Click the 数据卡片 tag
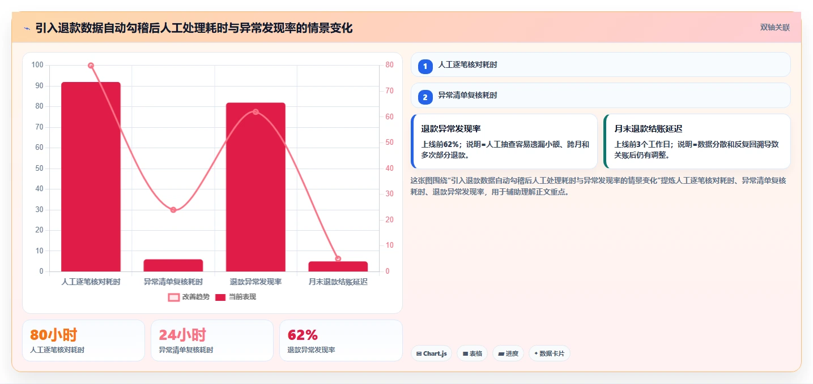813x384 pixels. click(x=550, y=353)
